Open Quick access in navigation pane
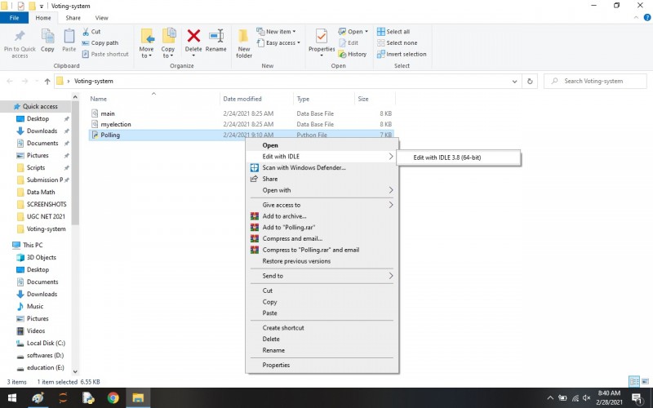The image size is (653, 408). pos(40,106)
